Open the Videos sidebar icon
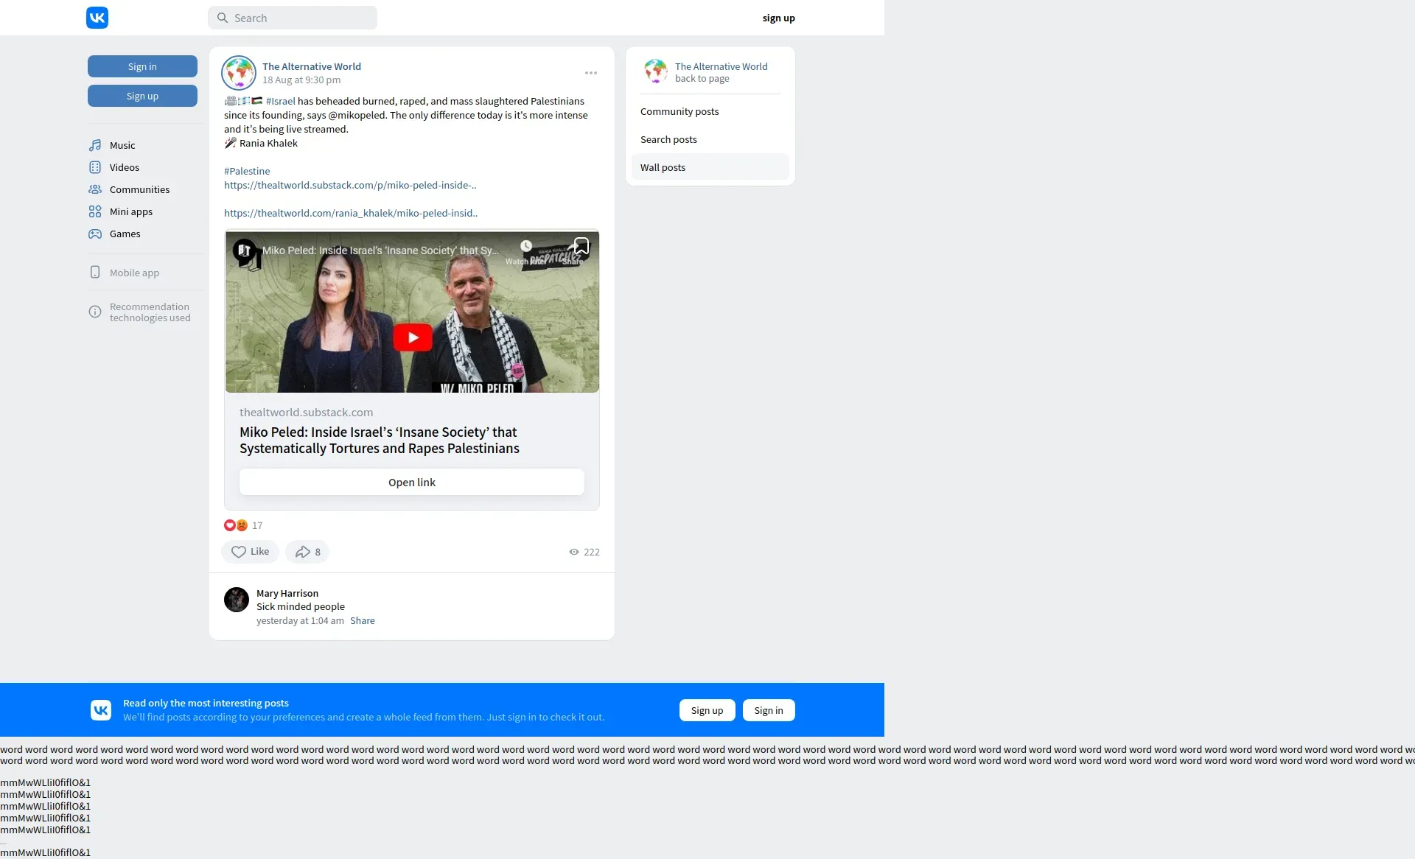 coord(95,167)
